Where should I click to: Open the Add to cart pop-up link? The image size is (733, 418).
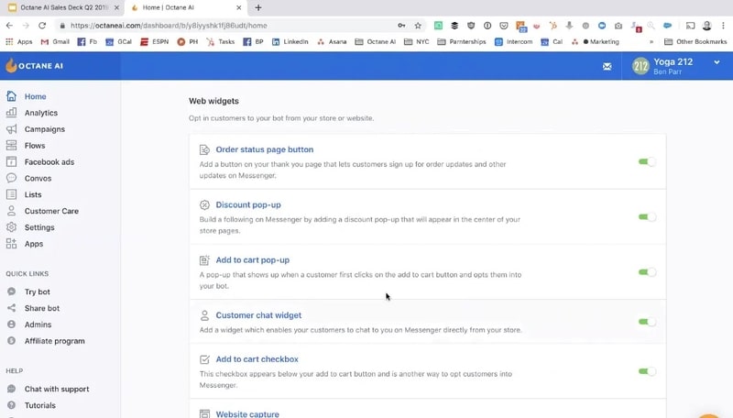[252, 260]
